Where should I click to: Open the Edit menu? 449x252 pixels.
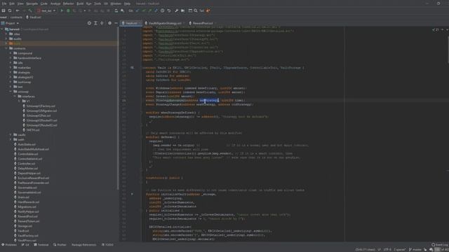[12, 3]
